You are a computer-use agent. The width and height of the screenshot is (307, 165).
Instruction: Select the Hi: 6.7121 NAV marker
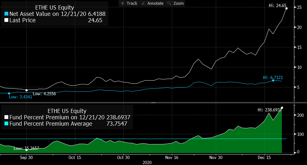tap(273, 80)
